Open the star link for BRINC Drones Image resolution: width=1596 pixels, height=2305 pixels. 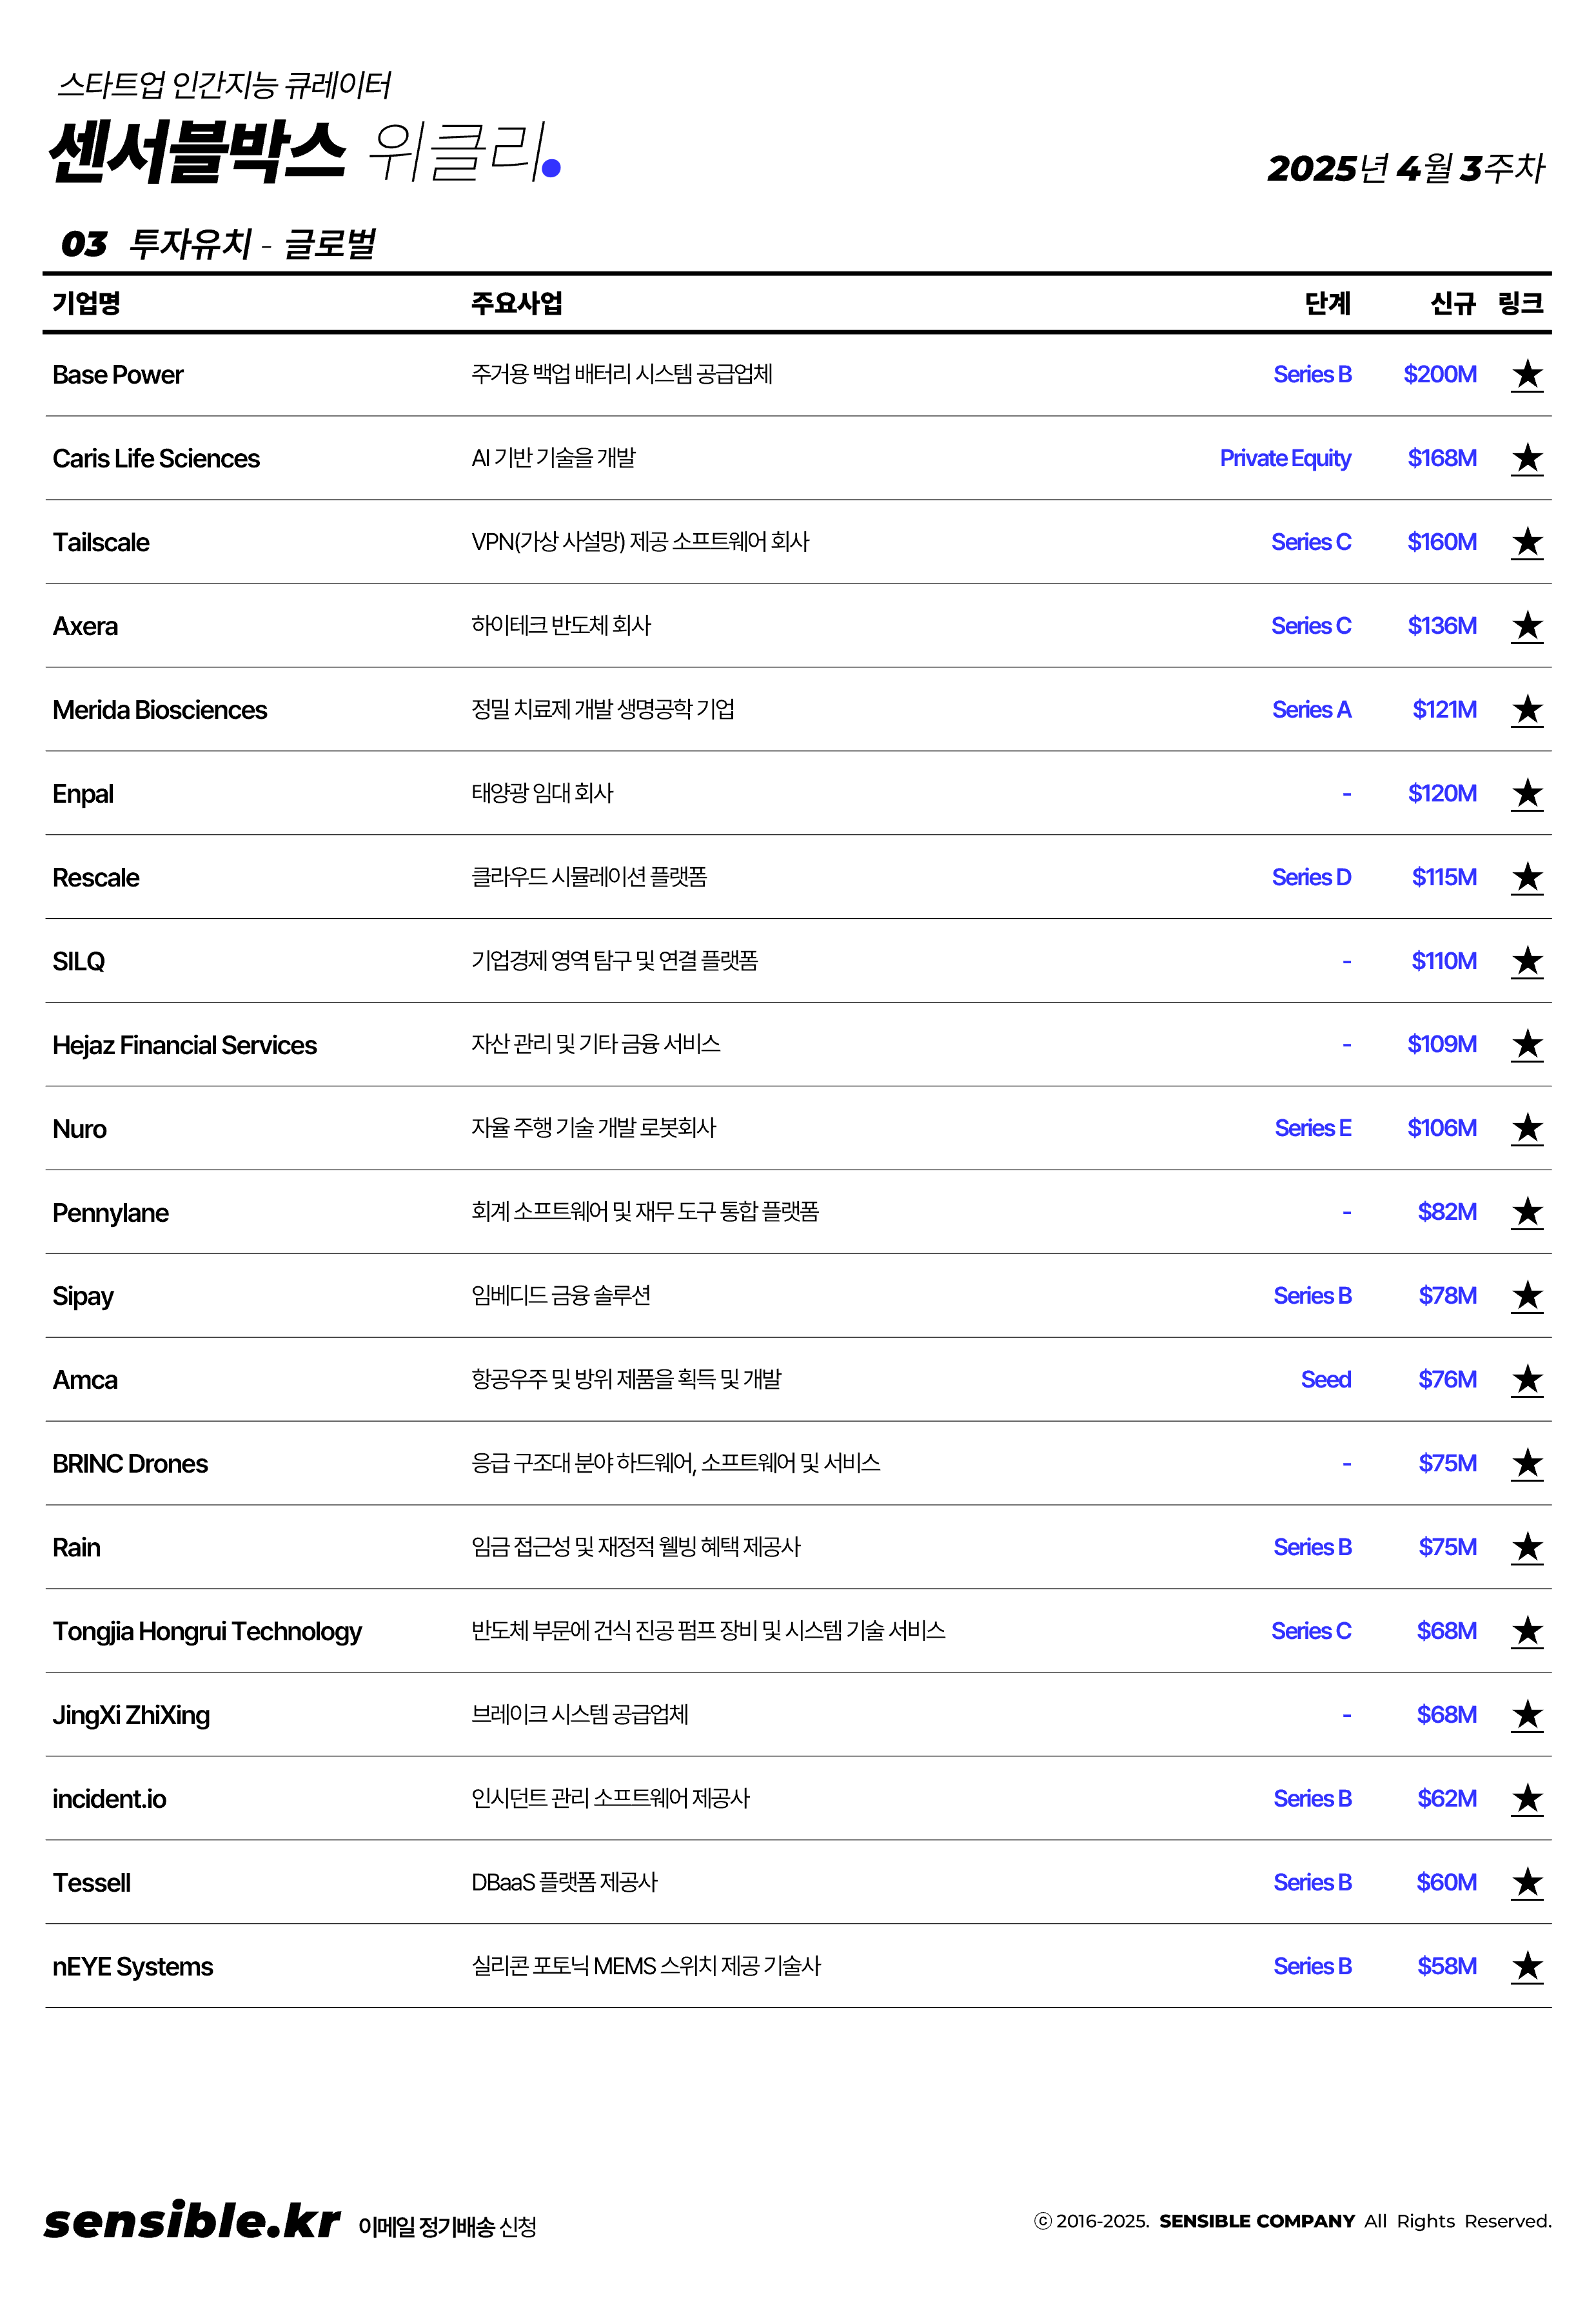[x=1526, y=1464]
